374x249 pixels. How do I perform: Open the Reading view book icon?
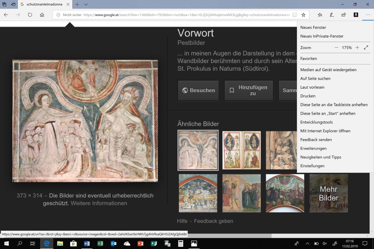click(x=295, y=15)
